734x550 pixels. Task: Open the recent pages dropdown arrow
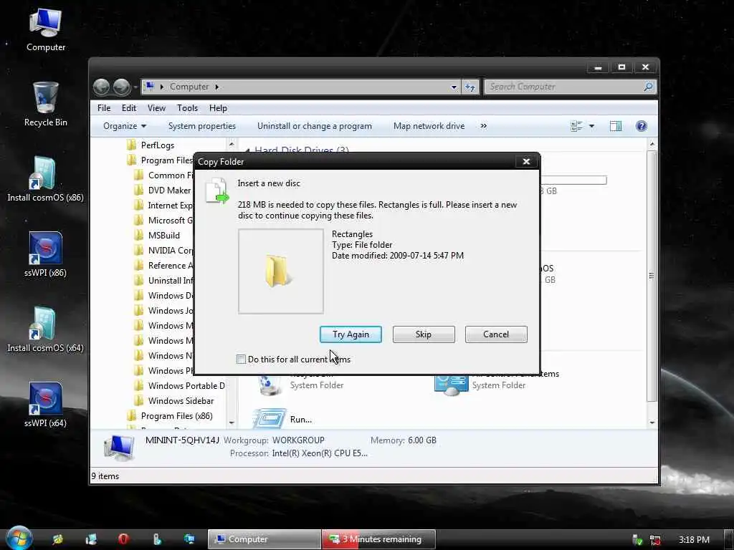pos(135,87)
